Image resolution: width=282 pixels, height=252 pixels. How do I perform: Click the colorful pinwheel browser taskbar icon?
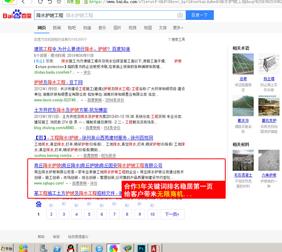[113, 248]
